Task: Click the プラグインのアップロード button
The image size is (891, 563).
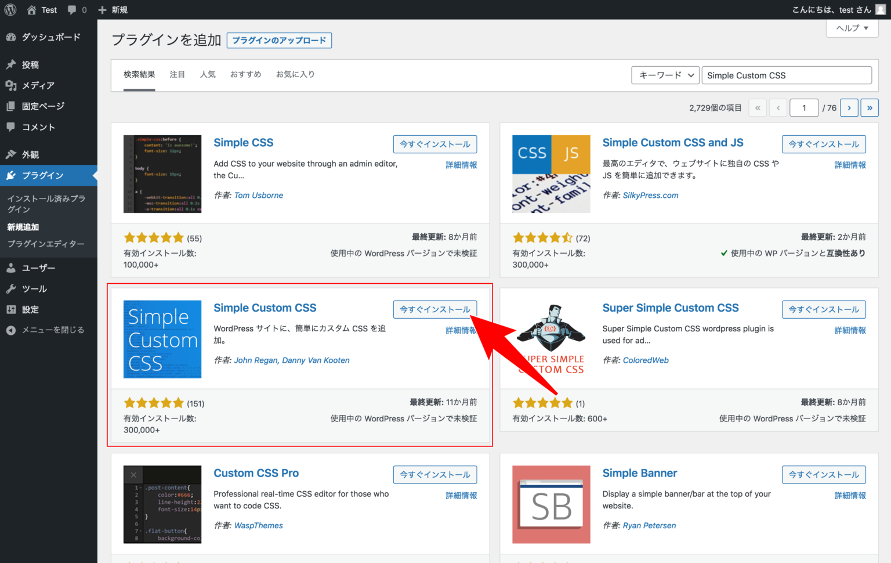Action: pyautogui.click(x=279, y=40)
